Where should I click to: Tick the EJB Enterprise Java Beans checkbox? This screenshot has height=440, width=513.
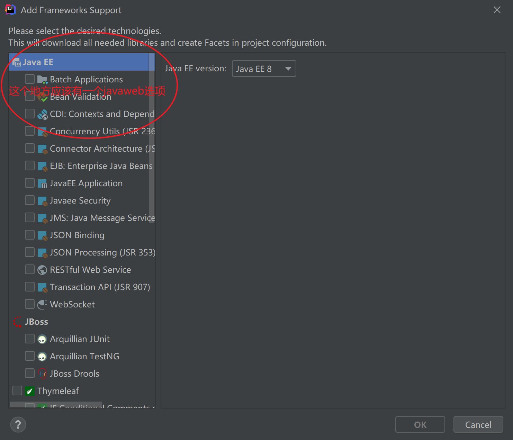click(x=30, y=165)
